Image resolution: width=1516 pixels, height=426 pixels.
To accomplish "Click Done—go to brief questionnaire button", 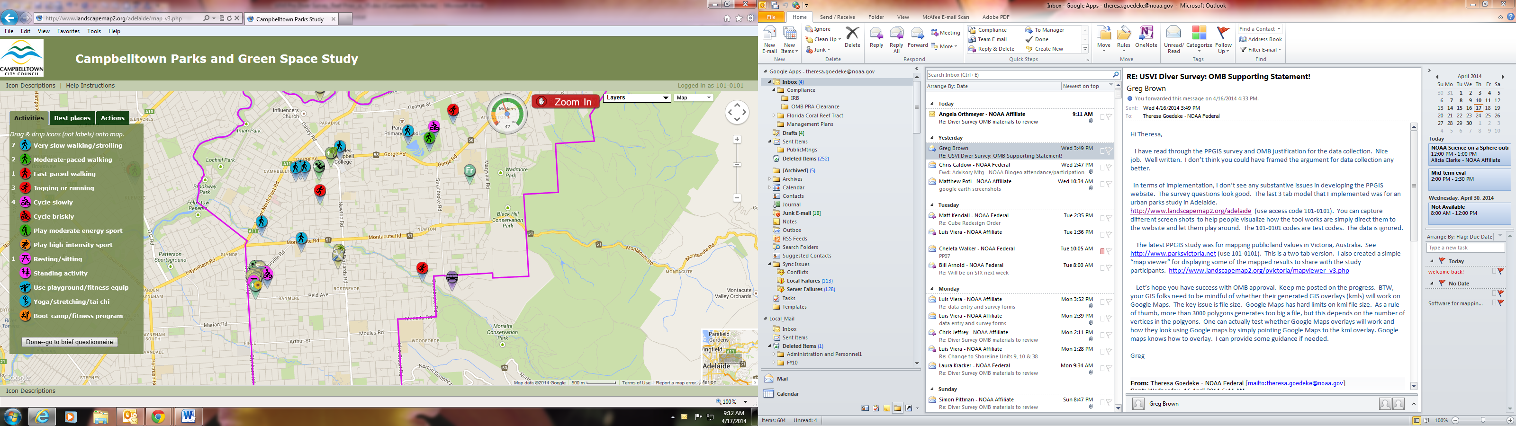I will coord(70,342).
